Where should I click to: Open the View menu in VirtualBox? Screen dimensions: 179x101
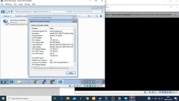(15, 4)
